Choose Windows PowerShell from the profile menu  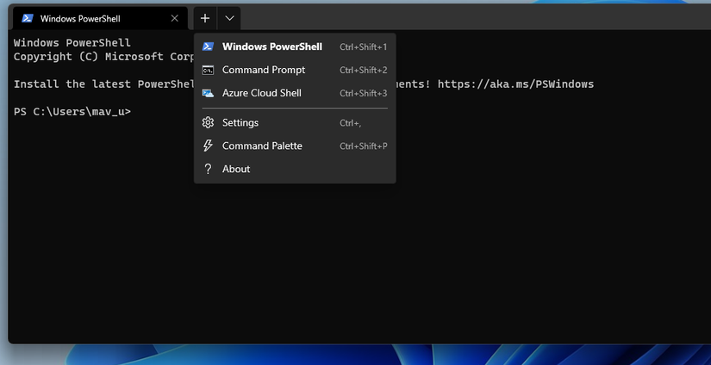(x=271, y=46)
